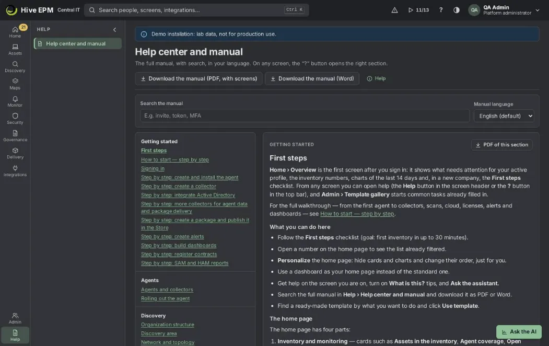Follow the inline How to start link in article
The image size is (549, 346).
click(x=357, y=214)
